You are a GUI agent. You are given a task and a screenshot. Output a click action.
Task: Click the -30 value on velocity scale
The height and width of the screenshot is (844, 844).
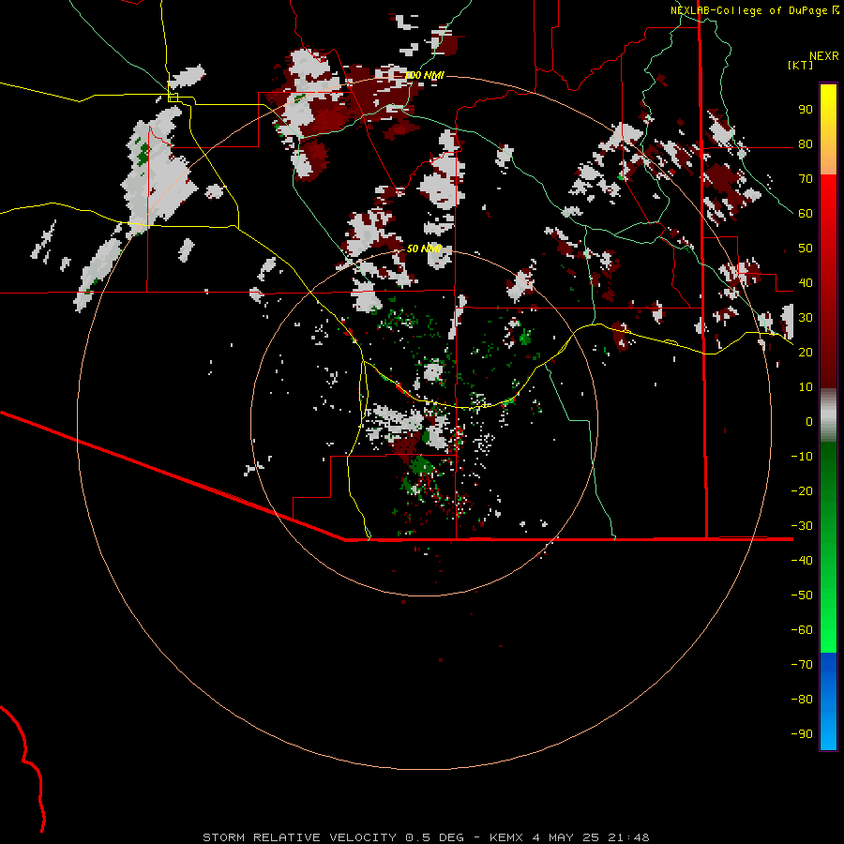point(802,526)
